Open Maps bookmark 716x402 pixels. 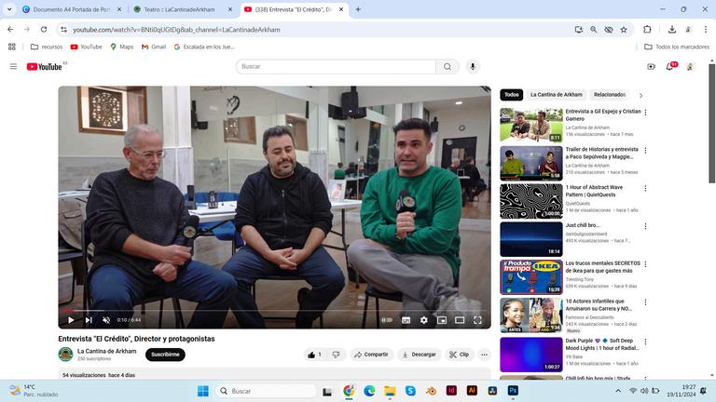pos(121,47)
